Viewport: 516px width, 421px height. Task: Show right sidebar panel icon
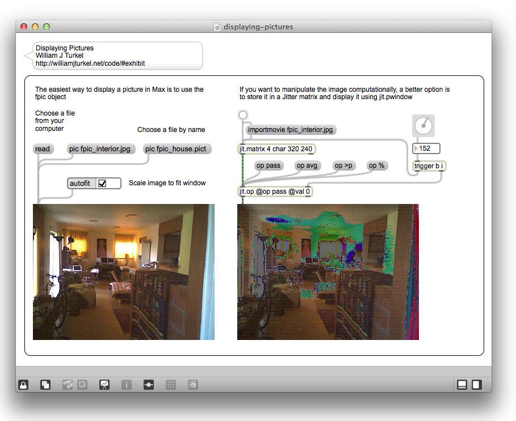pyautogui.click(x=477, y=385)
